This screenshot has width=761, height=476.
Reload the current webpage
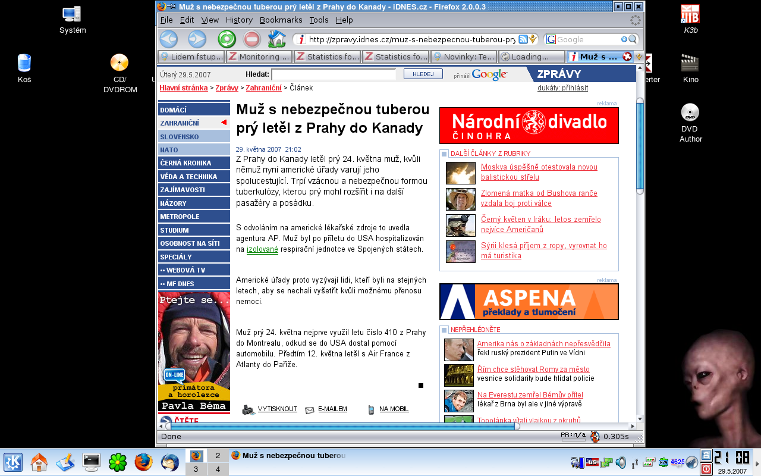pyautogui.click(x=227, y=39)
